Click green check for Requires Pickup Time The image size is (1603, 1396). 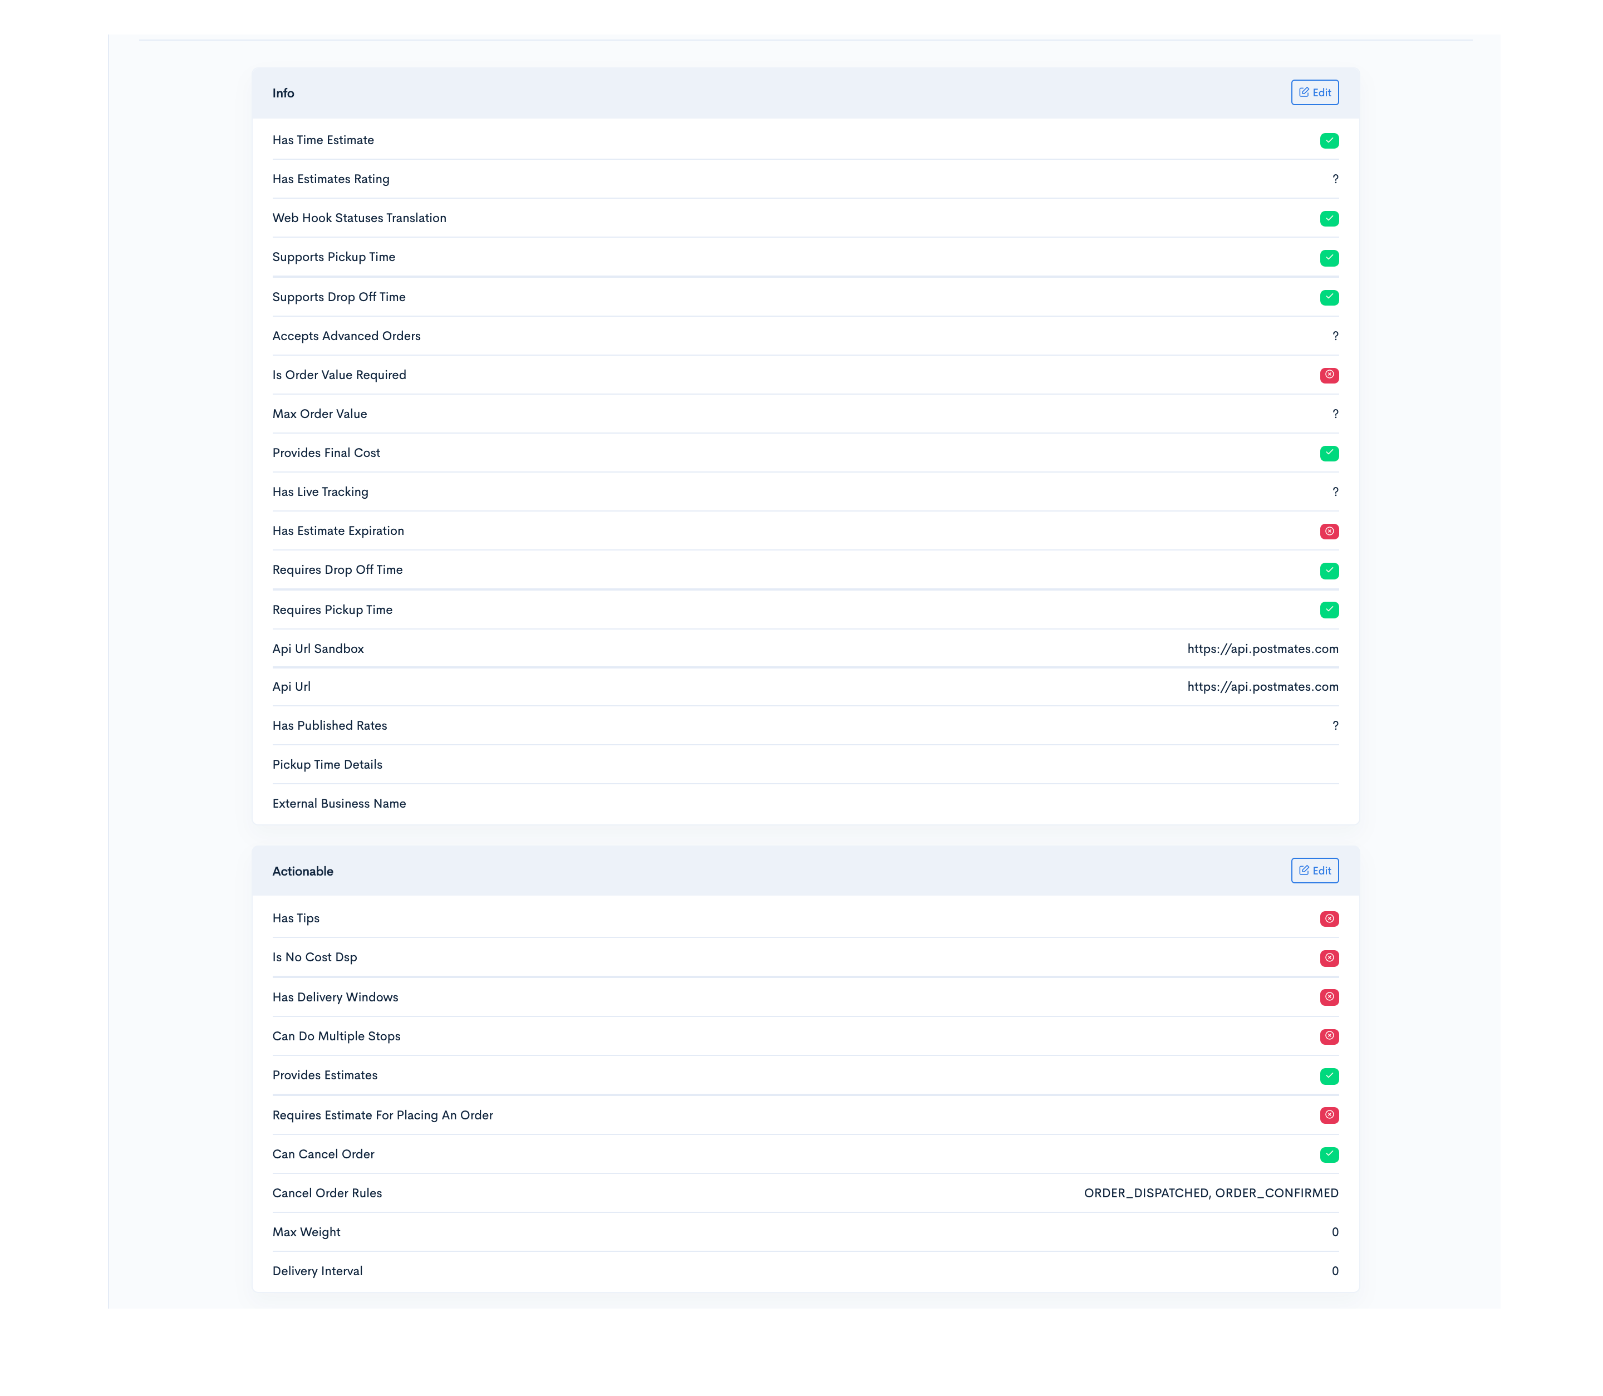[x=1329, y=610]
